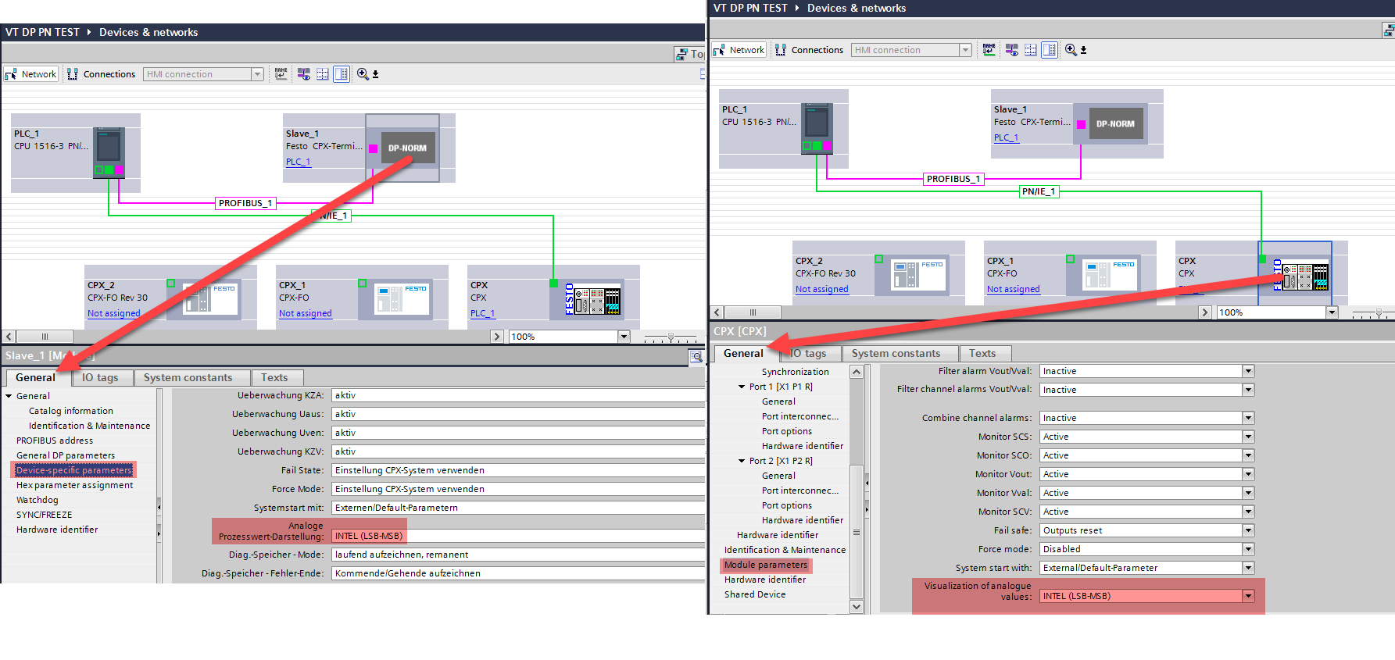The image size is (1395, 660).
Task: Click Analoge Prozesswert-Darstellung INTEL field
Action: pos(518,536)
